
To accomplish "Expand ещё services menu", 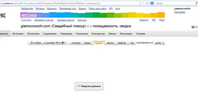I will click(118, 9).
